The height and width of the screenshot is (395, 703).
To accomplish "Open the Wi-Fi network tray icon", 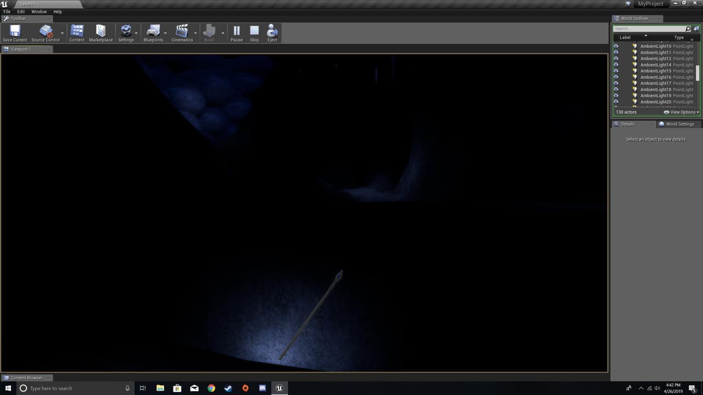I will point(650,388).
